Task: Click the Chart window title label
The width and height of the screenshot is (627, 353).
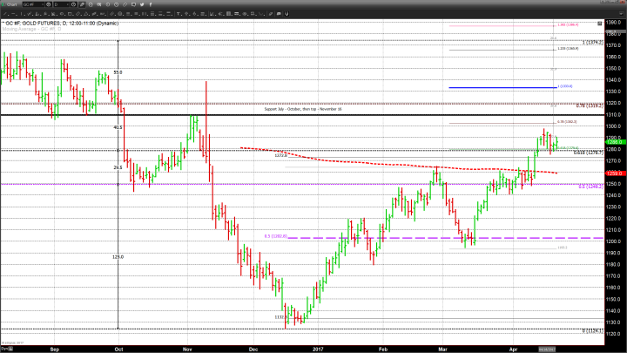Action: (11, 4)
